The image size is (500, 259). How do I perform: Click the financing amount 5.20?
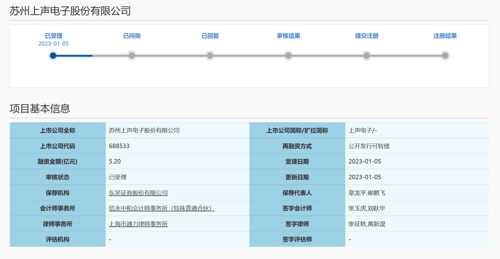[115, 162]
